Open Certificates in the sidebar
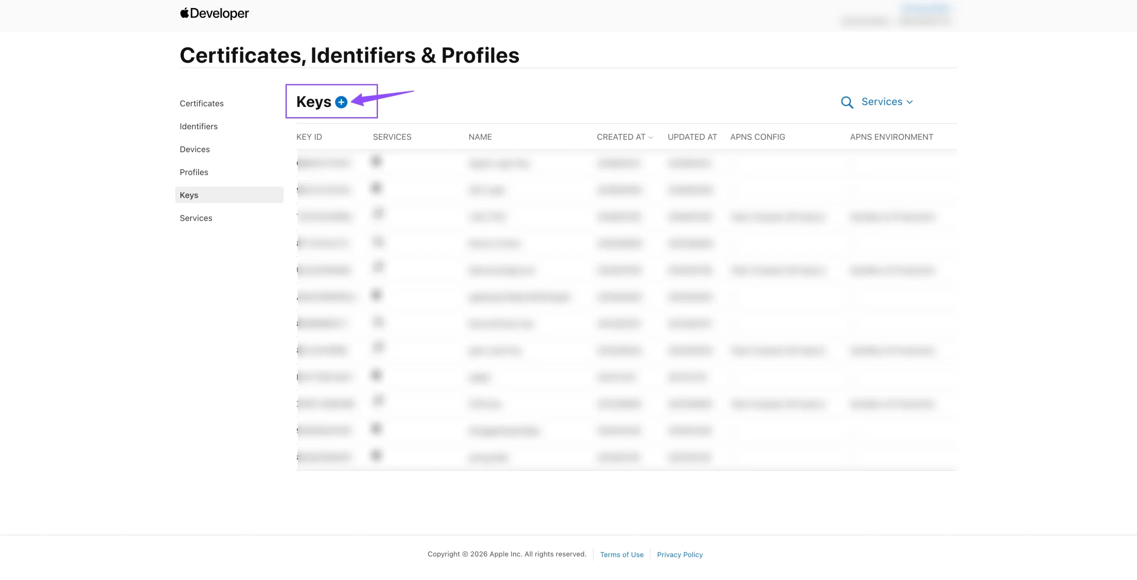Viewport: 1137px width, 580px height. click(202, 103)
